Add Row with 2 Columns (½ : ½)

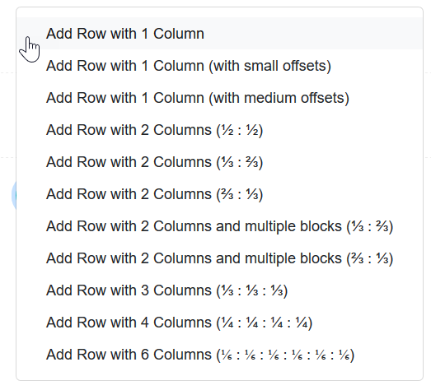[x=219, y=130]
